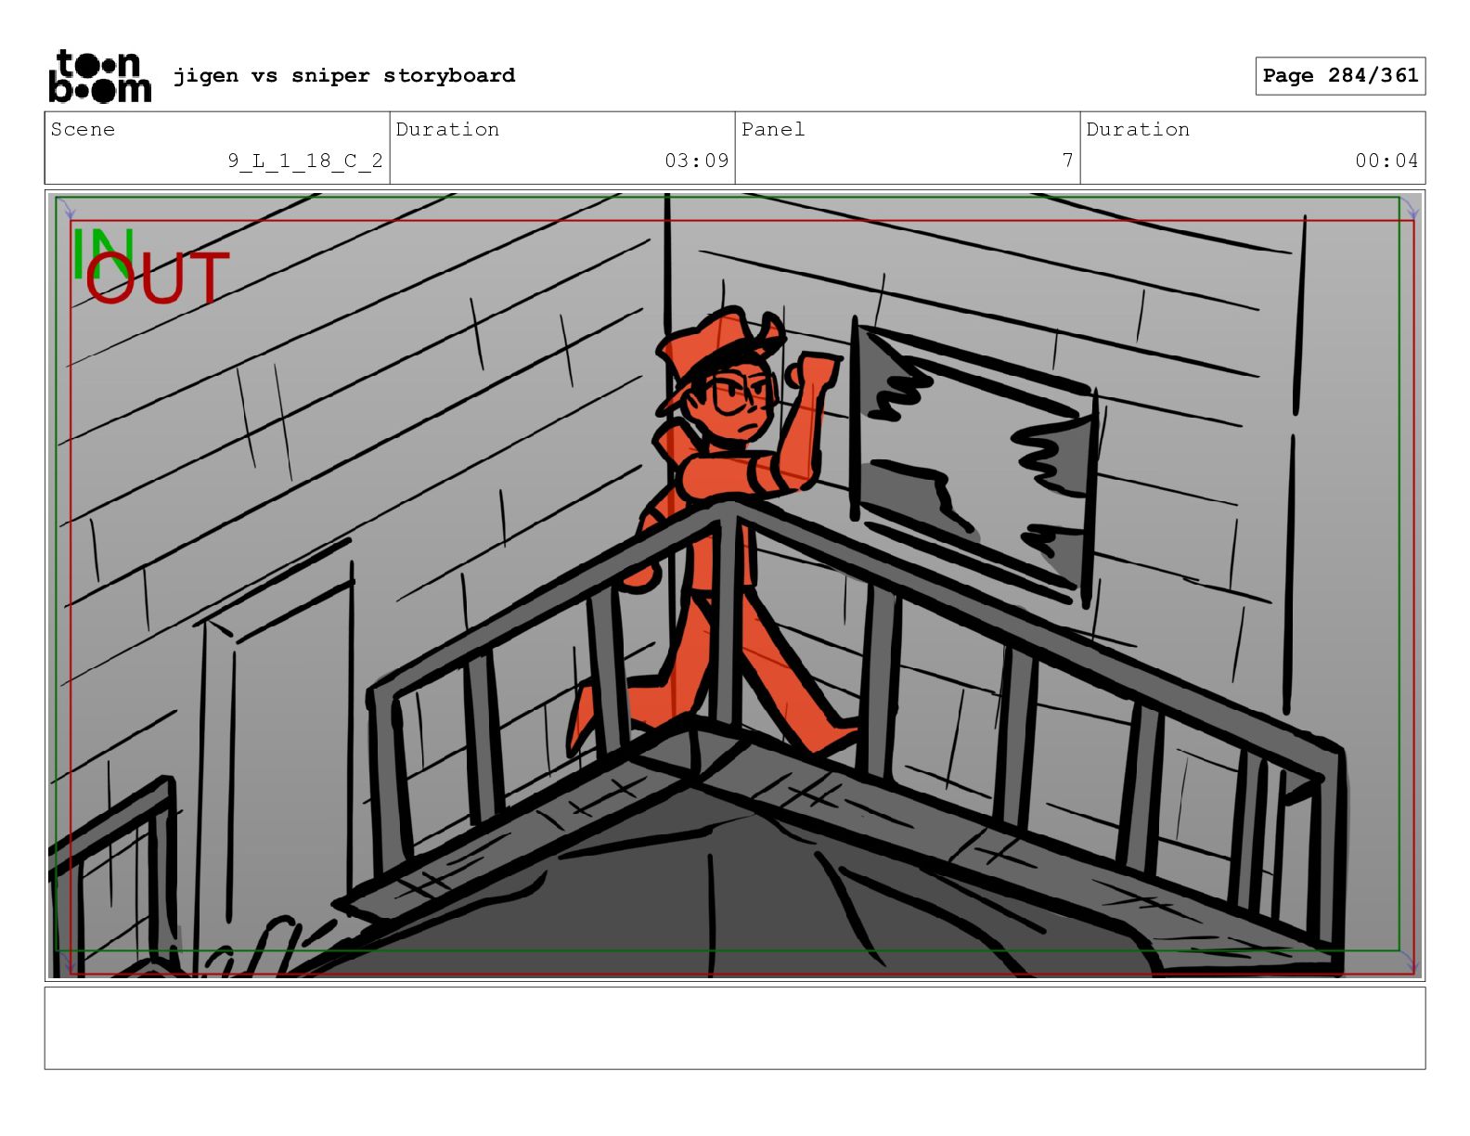Select the 'Scene' header label
The image size is (1470, 1136).
pyautogui.click(x=83, y=129)
